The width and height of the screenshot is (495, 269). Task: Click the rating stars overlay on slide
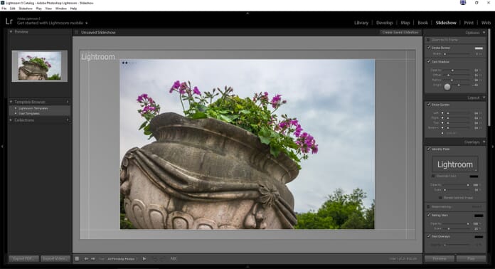129,63
